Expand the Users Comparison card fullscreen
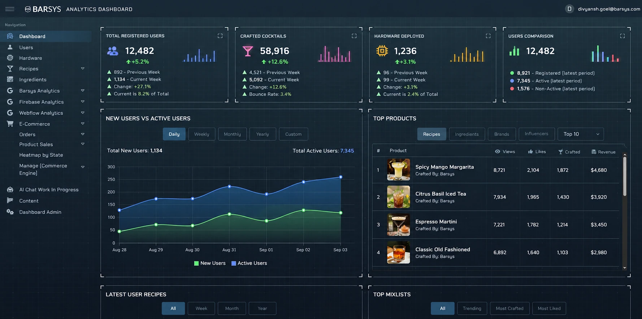Image resolution: width=642 pixels, height=319 pixels. pos(623,36)
